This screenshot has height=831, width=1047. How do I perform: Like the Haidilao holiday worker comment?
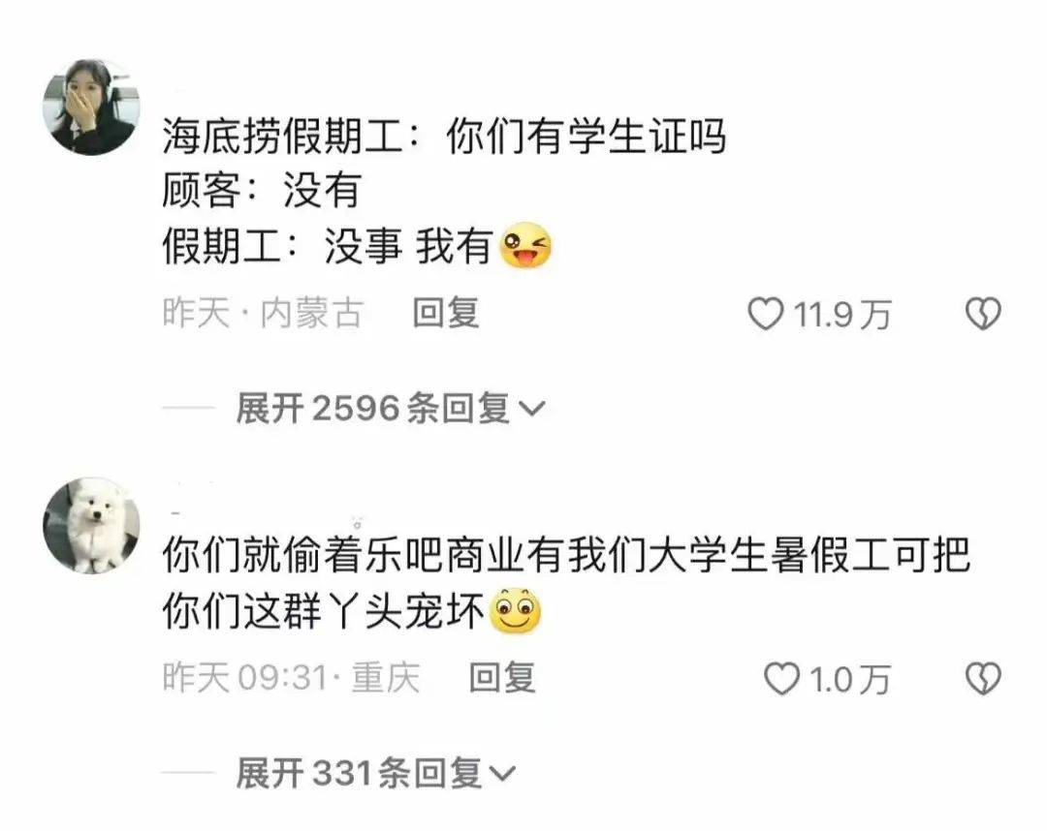765,314
